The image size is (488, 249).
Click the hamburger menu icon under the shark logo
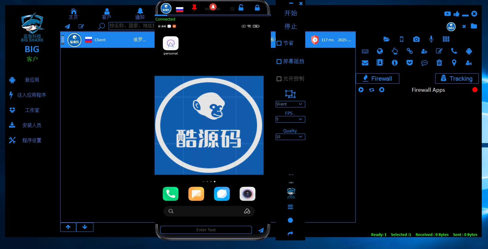coord(290,207)
